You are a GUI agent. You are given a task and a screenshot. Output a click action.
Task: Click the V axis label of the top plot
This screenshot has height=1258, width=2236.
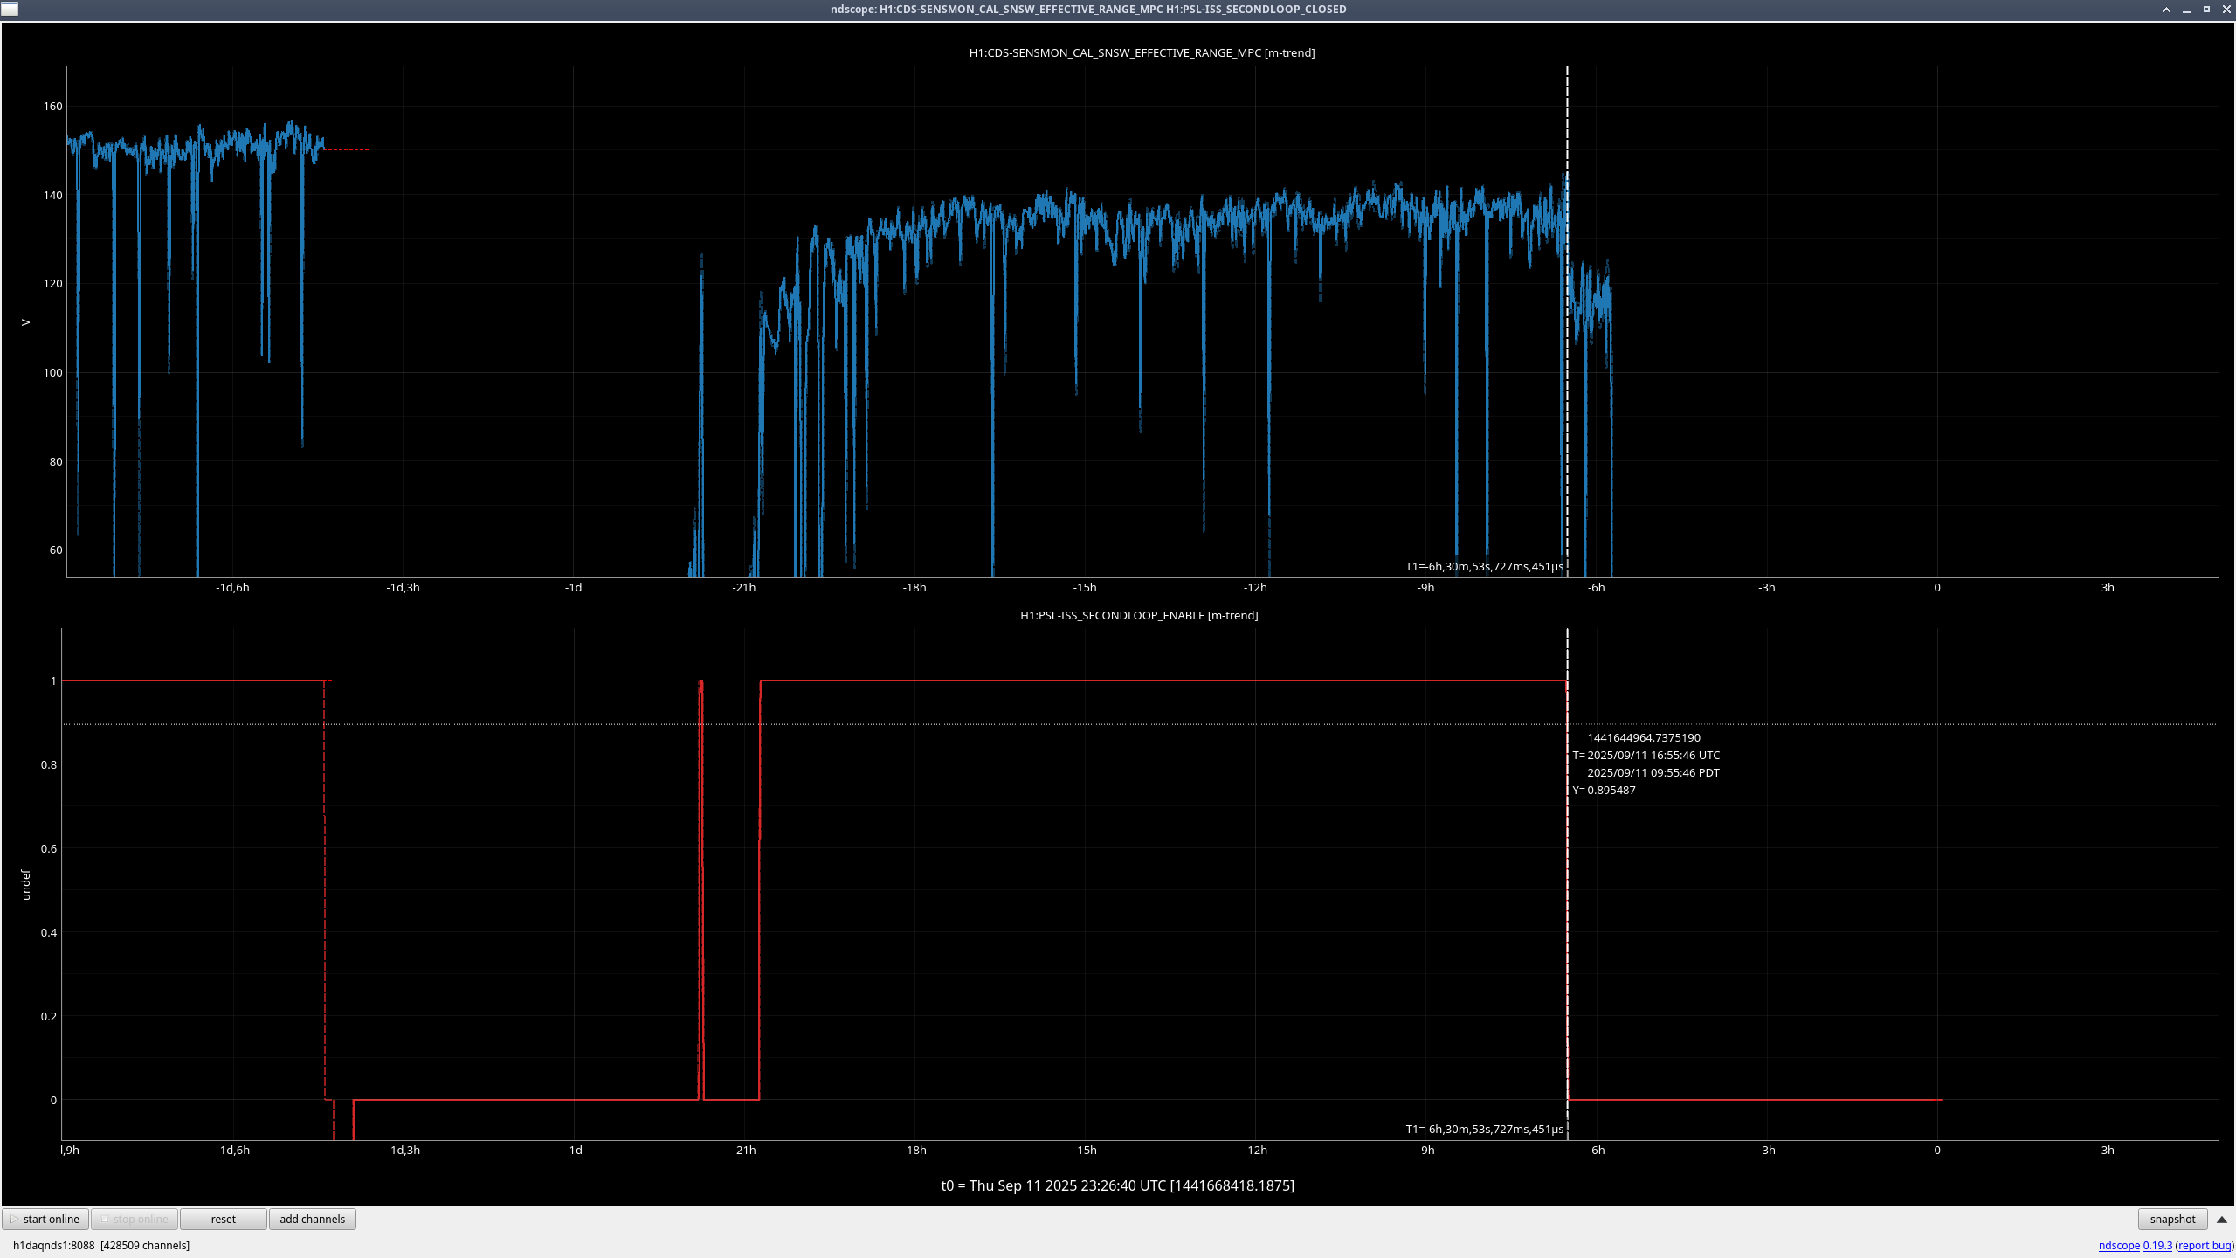pyautogui.click(x=25, y=322)
